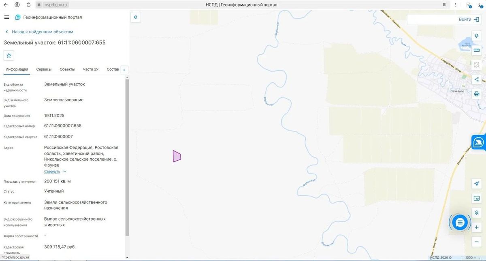Viewport: 486px width, 261px height.
Task: Print the map with the printer icon
Action: [x=477, y=94]
